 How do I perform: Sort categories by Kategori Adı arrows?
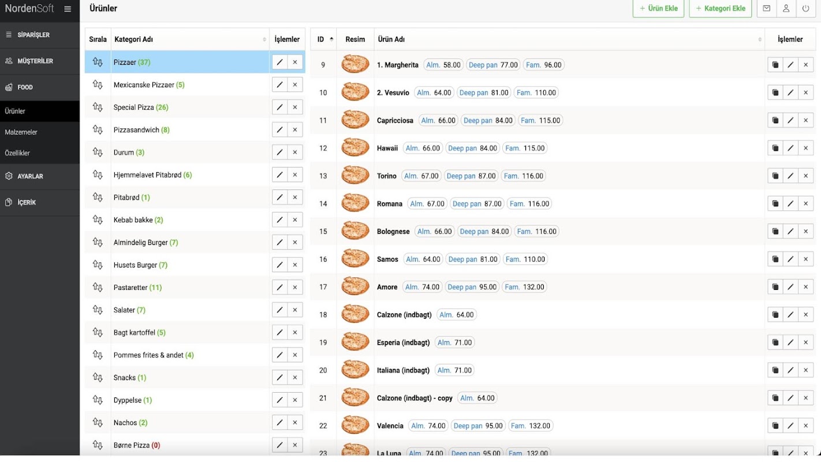pos(264,40)
